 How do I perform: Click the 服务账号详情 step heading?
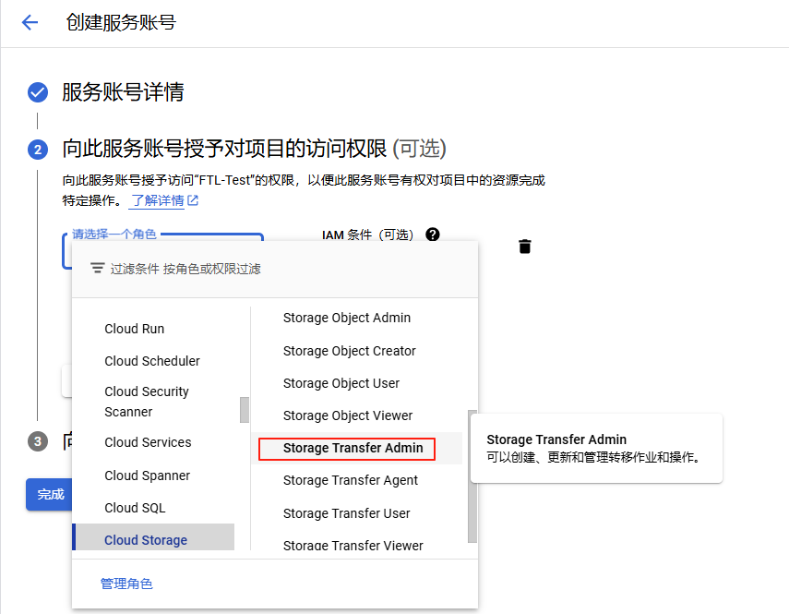click(123, 92)
